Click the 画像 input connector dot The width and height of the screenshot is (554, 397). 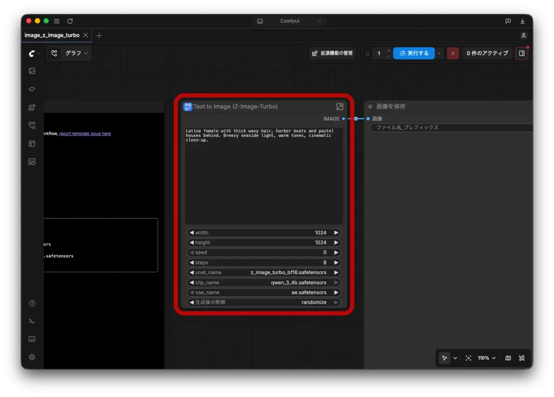368,118
